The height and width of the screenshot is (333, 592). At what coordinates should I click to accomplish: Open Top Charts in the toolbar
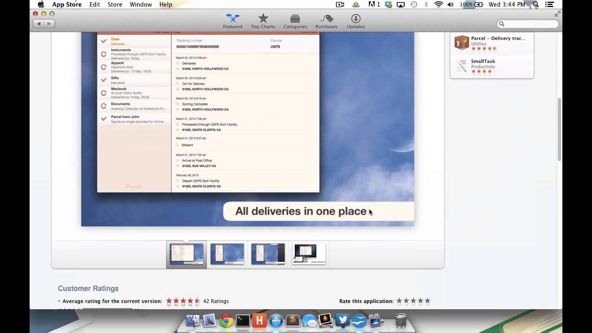[263, 21]
